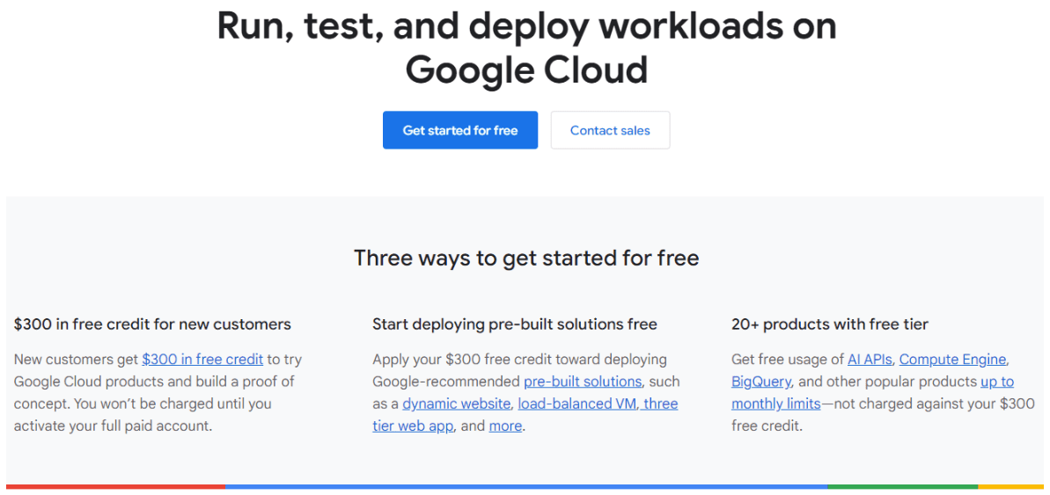This screenshot has height=495, width=1050.
Task: Click the Get started for free button
Action: [x=460, y=130]
